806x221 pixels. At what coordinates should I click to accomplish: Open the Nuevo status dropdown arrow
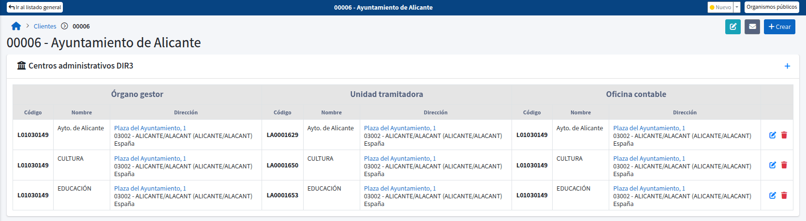tap(737, 7)
